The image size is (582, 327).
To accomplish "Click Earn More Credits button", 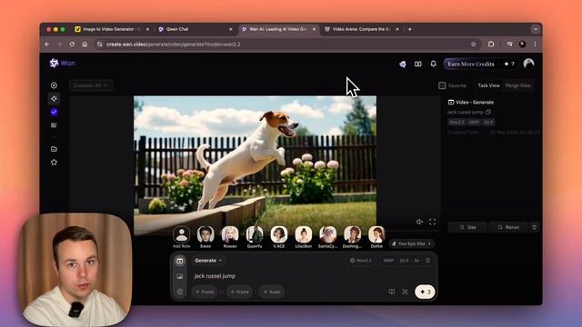I will click(471, 64).
